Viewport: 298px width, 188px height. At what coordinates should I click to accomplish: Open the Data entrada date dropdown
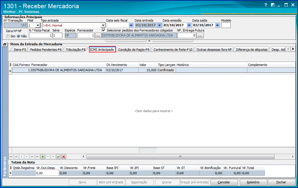tap(160, 25)
